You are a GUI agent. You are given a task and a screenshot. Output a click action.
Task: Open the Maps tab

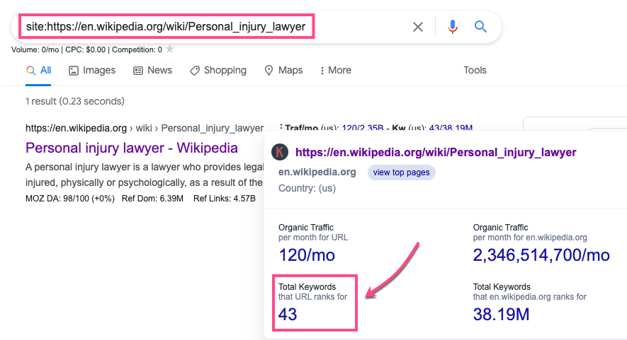click(283, 70)
